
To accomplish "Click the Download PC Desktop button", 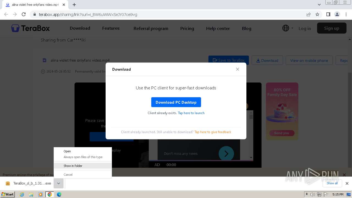I will [x=176, y=102].
